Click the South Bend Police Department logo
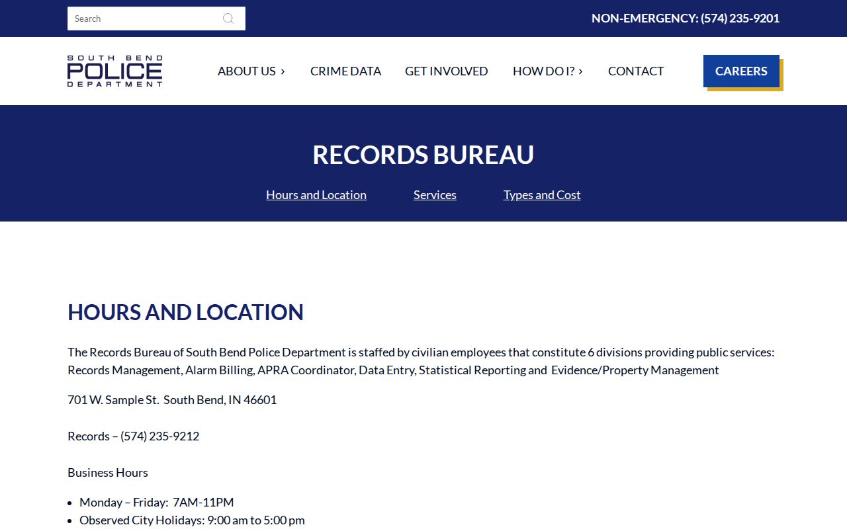The height and width of the screenshot is (529, 847). pos(115,71)
